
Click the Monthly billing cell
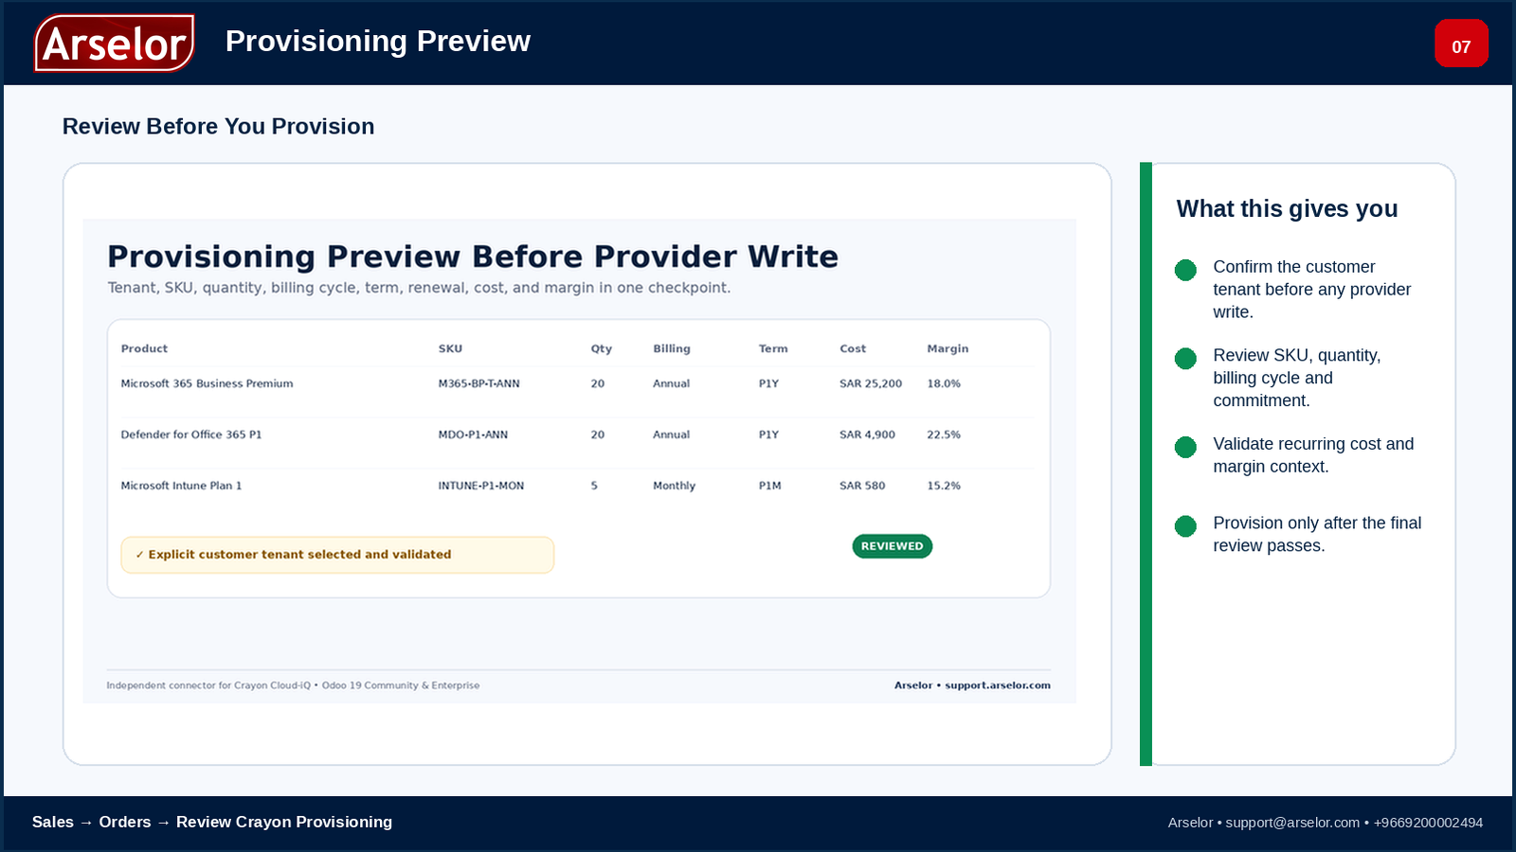click(674, 486)
